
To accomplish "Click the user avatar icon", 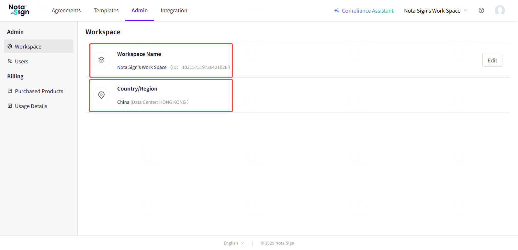I will click(x=500, y=10).
